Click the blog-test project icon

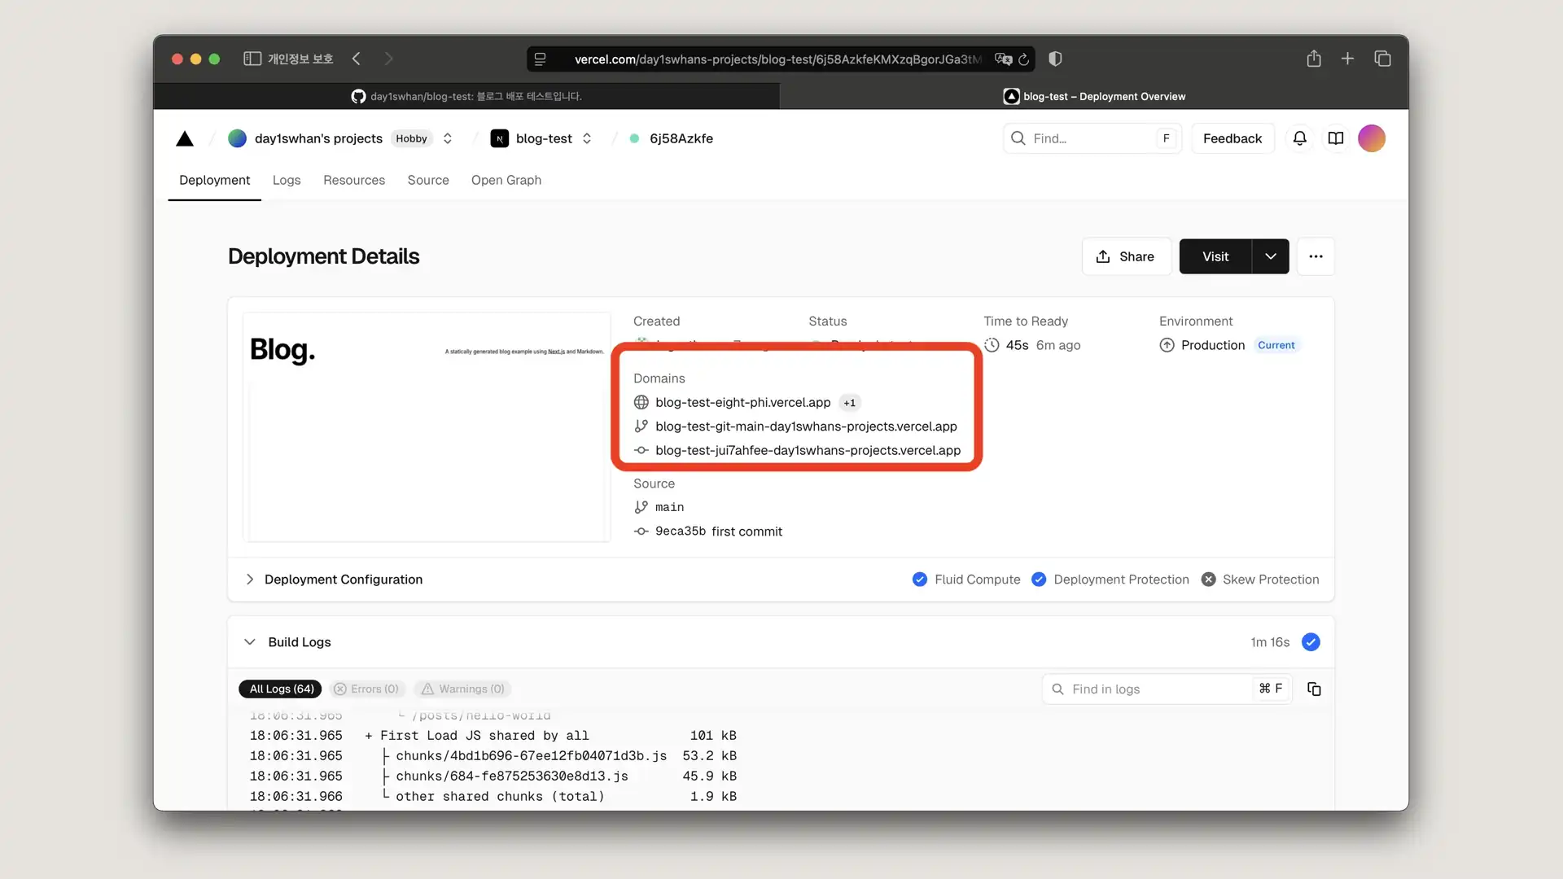[500, 138]
